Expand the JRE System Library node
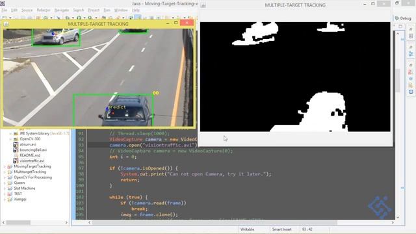Screen dimensions: 416x234 click(10, 133)
